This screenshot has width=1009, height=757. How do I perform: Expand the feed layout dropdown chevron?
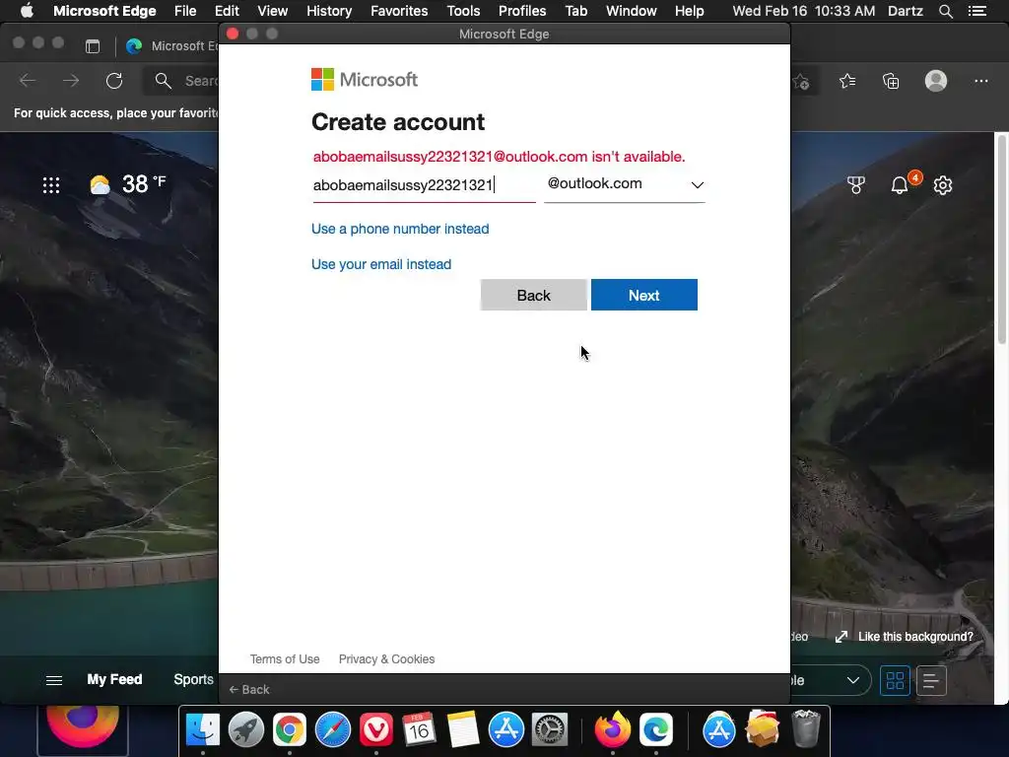pos(853,680)
